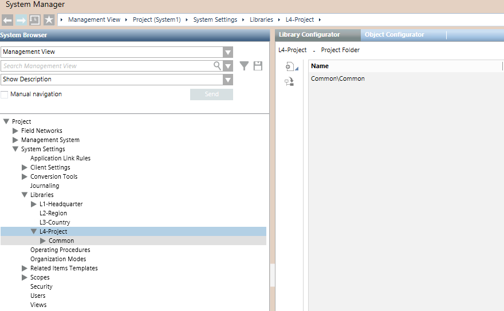Image resolution: width=504 pixels, height=311 pixels.
Task: Enable the Manual navigation checkbox
Action: coord(5,95)
